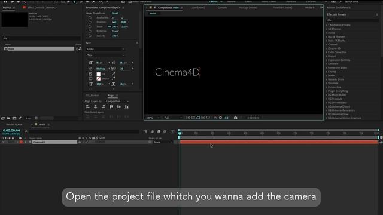Click the snapshot camera icon below the viewer
The height and width of the screenshot is (215, 383).
click(x=235, y=118)
